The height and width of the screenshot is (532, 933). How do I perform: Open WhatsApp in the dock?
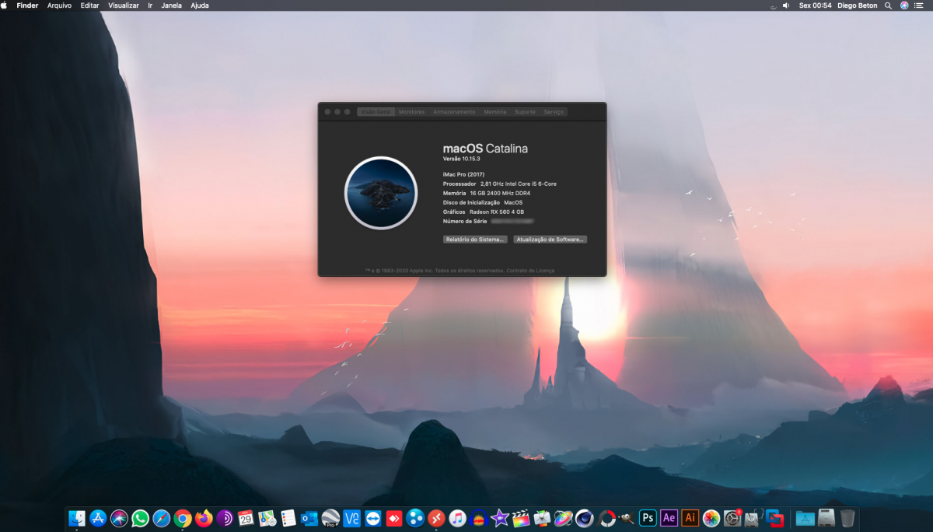[x=140, y=518]
